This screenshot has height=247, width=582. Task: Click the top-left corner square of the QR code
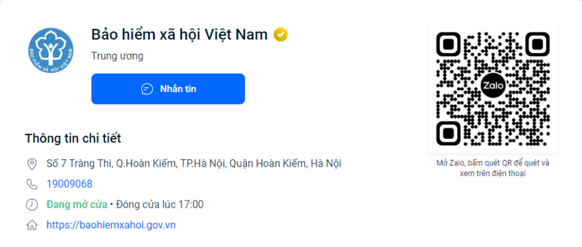click(x=449, y=44)
